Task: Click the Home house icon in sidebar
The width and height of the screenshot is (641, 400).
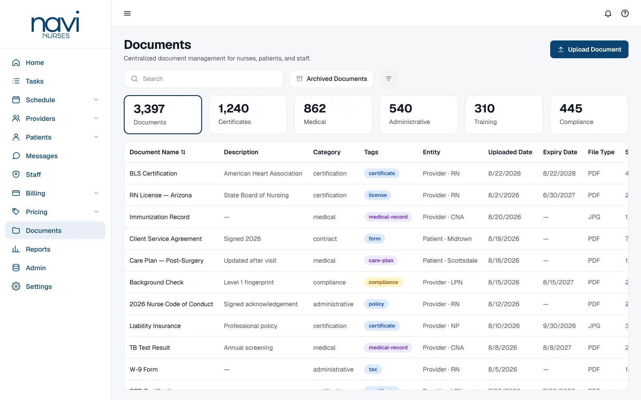Action: click(16, 63)
